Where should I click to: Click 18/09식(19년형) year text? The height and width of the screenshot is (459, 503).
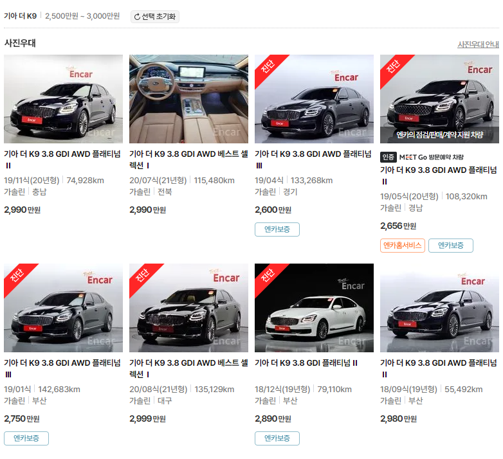408,390
